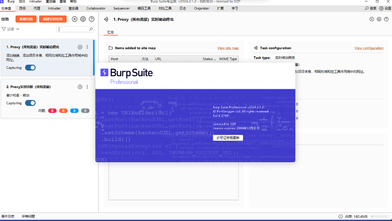Toggle Capturing switch for task 2 Proxy
The height and width of the screenshot is (221, 392).
coord(30,103)
